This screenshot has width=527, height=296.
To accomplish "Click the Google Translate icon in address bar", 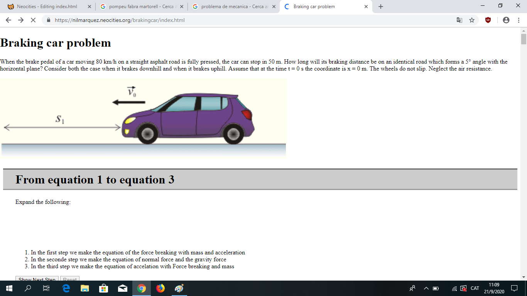I will [x=459, y=20].
